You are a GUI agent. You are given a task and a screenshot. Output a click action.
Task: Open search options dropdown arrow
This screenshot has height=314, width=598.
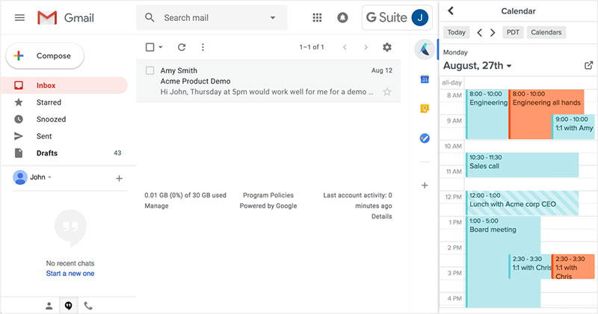click(273, 17)
